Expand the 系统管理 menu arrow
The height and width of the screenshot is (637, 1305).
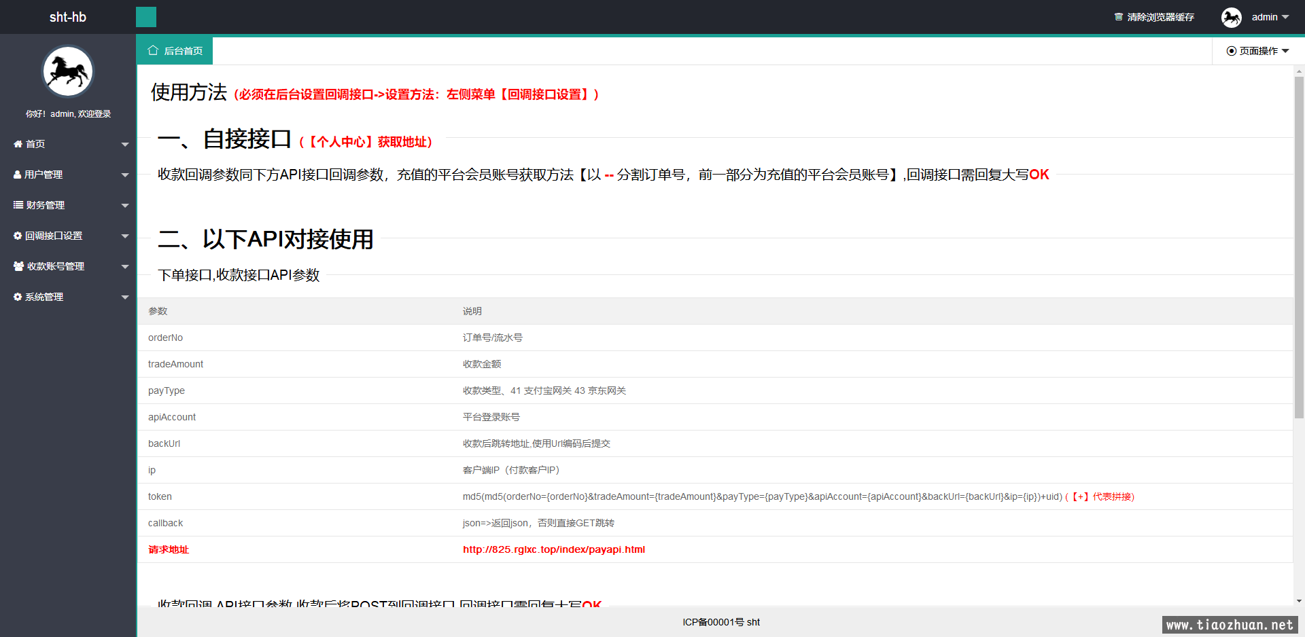[125, 297]
